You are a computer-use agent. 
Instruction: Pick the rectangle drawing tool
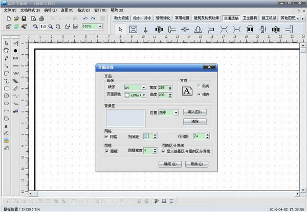6,88
